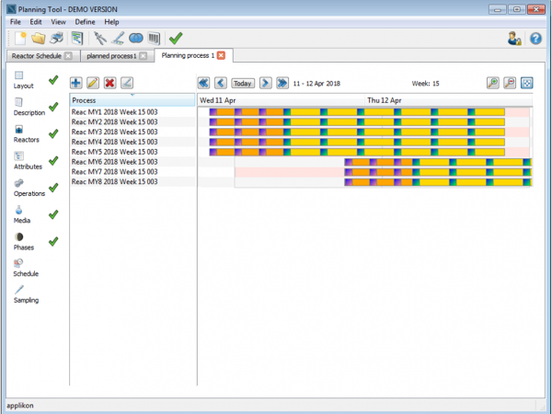The image size is (552, 414).
Task: Zoom out on the timeline
Action: point(510,83)
